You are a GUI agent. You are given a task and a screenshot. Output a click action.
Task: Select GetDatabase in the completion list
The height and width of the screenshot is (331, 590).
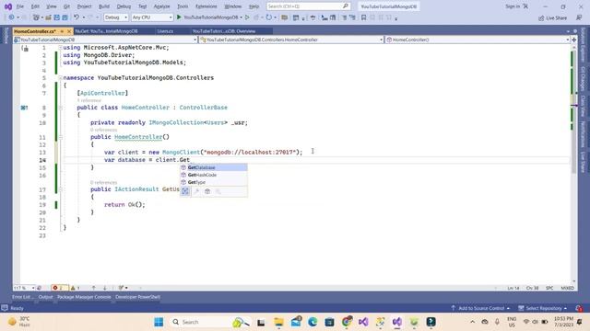pyautogui.click(x=213, y=167)
